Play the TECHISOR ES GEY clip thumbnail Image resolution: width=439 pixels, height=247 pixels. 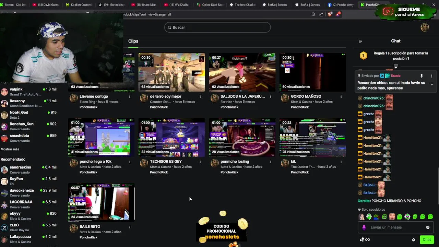pos(171,138)
